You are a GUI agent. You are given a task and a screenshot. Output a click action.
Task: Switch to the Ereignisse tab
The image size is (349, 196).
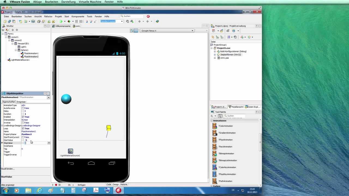[21, 102]
